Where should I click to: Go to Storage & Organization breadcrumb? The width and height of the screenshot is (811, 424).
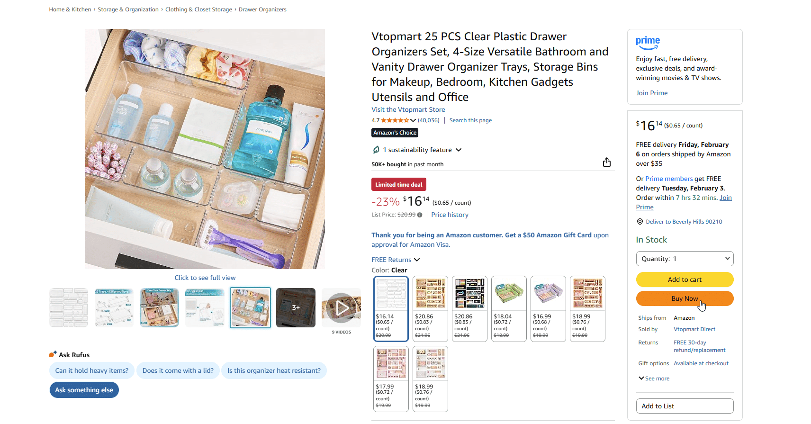click(128, 9)
